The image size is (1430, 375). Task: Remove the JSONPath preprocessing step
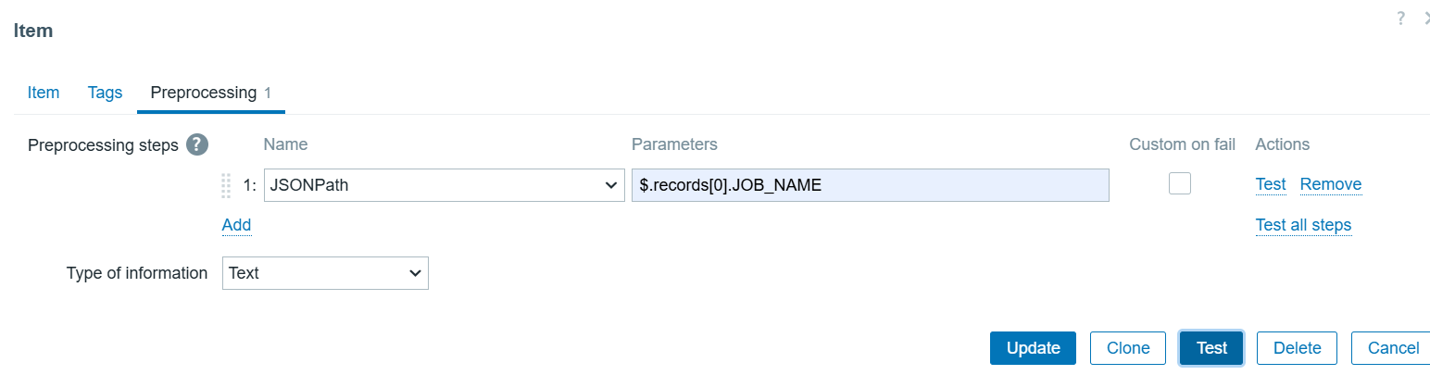click(1330, 184)
